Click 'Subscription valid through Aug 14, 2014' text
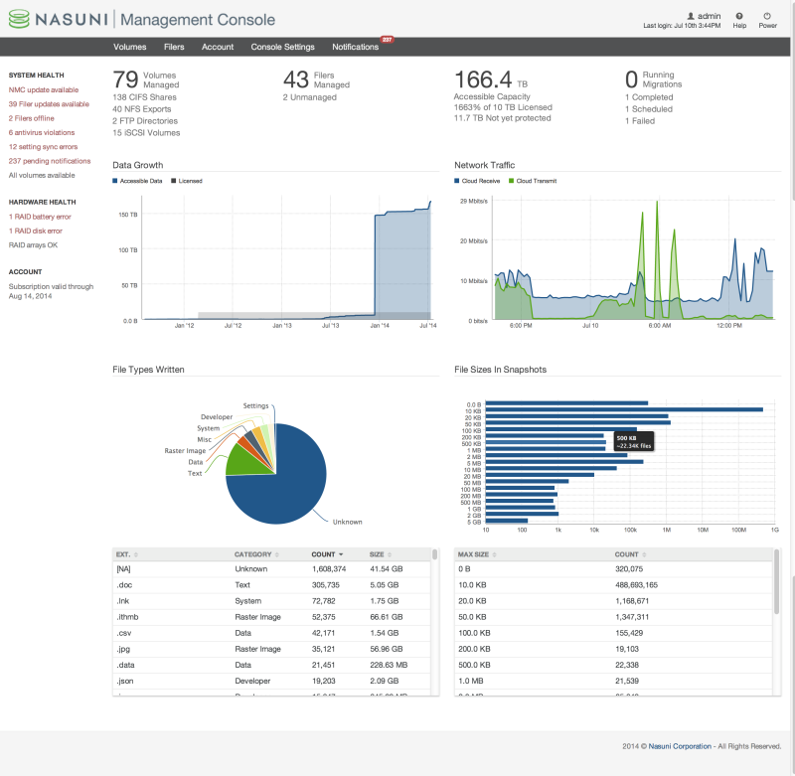Screen dimensions: 795x776 click(52, 291)
